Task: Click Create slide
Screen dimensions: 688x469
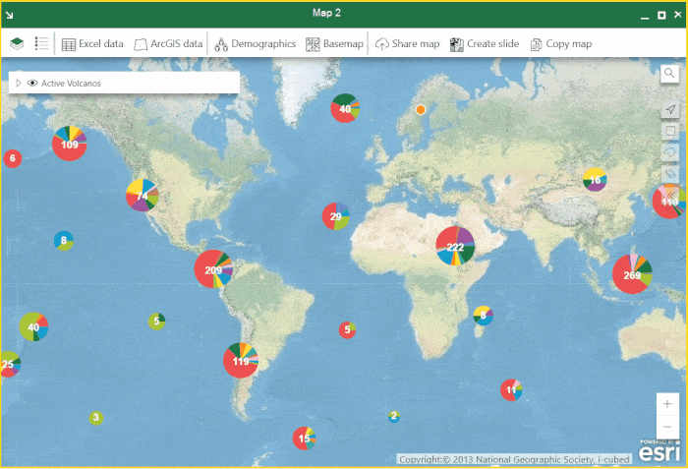Action: 485,44
